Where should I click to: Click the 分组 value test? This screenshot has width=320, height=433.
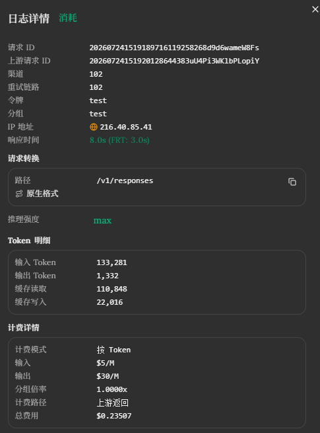coord(98,114)
